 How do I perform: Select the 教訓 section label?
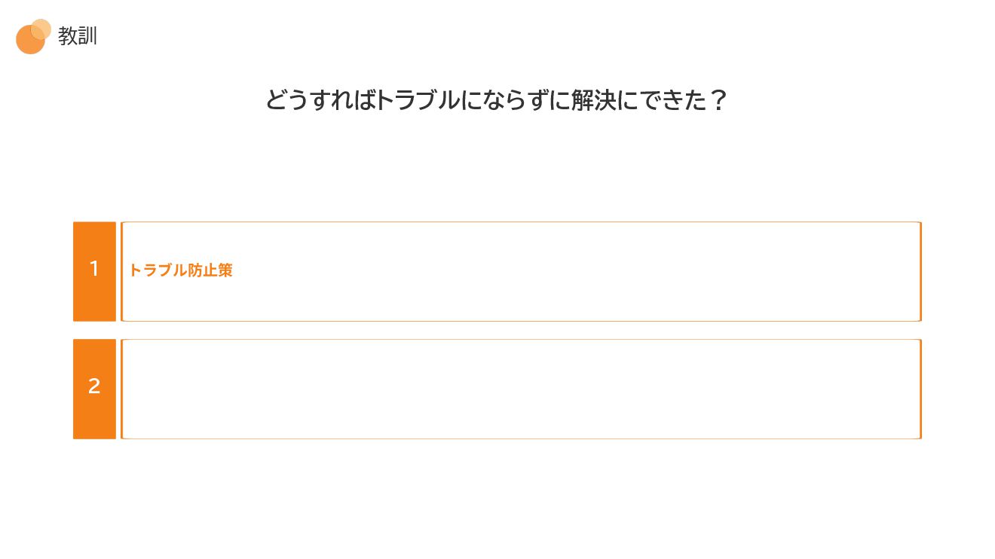[78, 36]
